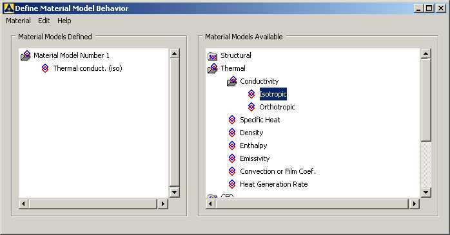
Task: Select the Emissivity material model
Action: point(255,158)
